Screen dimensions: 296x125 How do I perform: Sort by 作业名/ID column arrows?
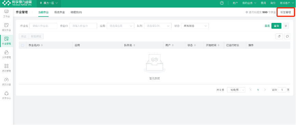click(42, 45)
